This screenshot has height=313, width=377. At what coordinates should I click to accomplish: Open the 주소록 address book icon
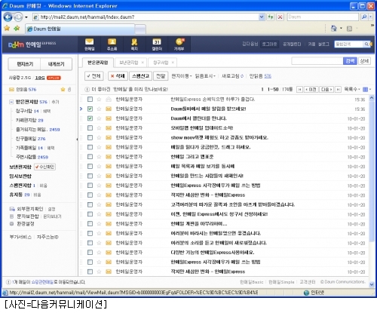coord(112,44)
